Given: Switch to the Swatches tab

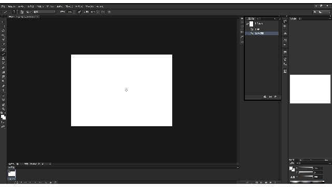Looking at the screenshot, I should pos(298,163).
